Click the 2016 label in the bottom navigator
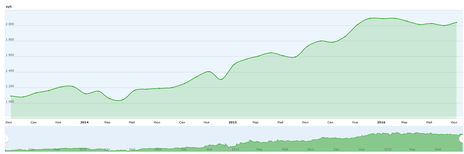The height and width of the screenshot is (154, 464). [388, 149]
